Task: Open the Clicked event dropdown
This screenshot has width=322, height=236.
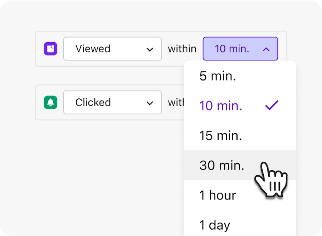Action: (x=112, y=102)
